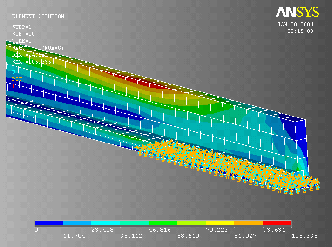This screenshot has width=332, height=247.
Task: Click the SUB =10 label
Action: (x=23, y=34)
